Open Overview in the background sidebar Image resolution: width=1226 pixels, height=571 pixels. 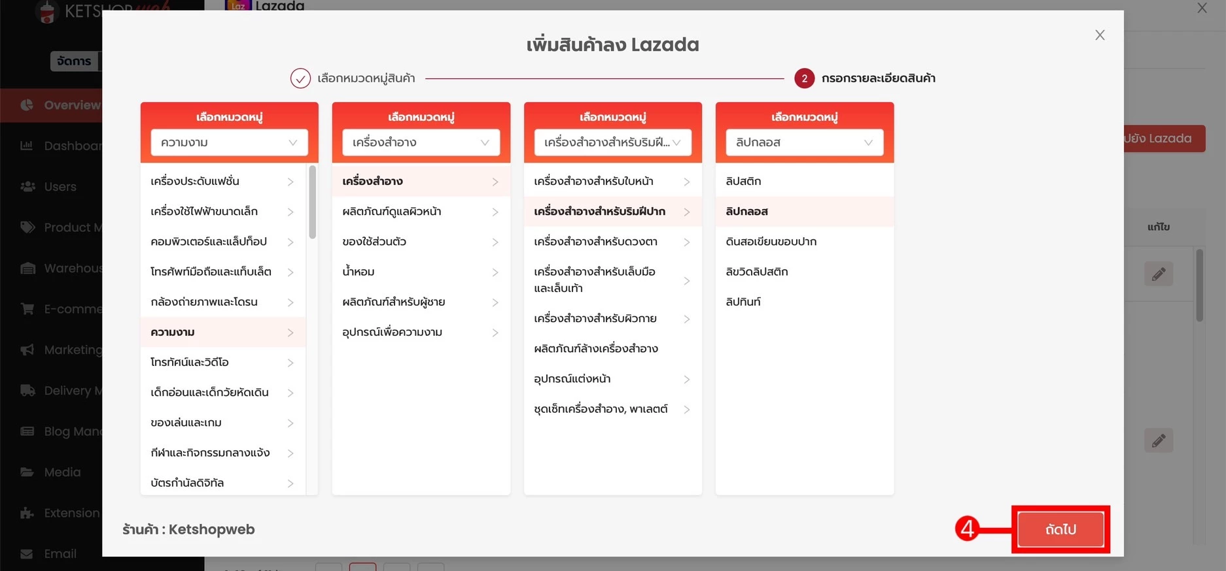pos(51,105)
